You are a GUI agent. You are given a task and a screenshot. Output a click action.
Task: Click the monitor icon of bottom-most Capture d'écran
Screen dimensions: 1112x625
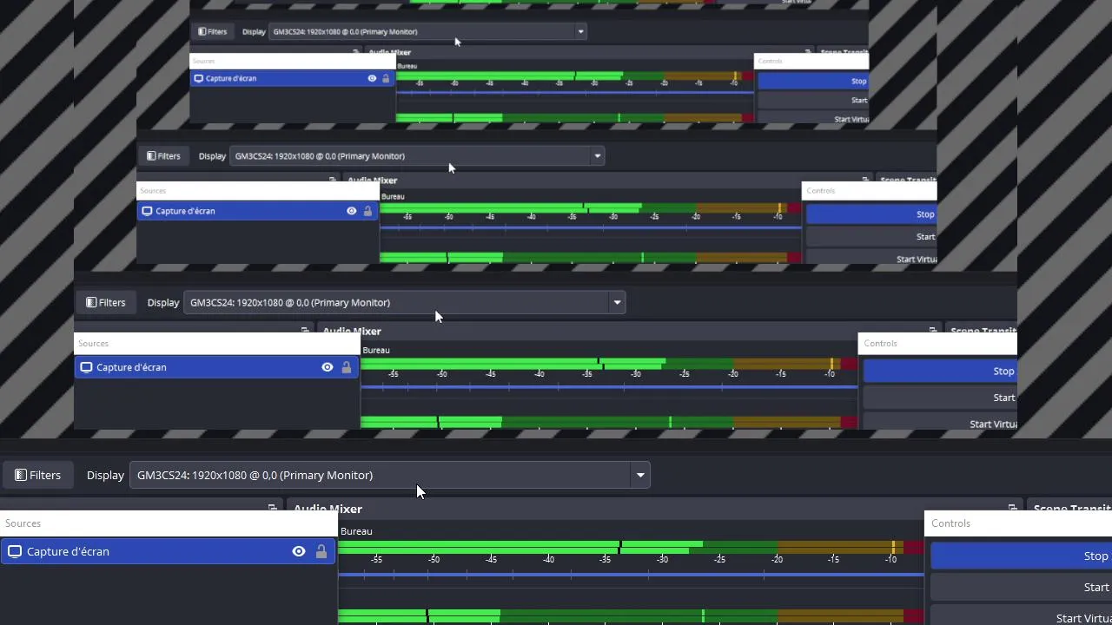pyautogui.click(x=15, y=551)
